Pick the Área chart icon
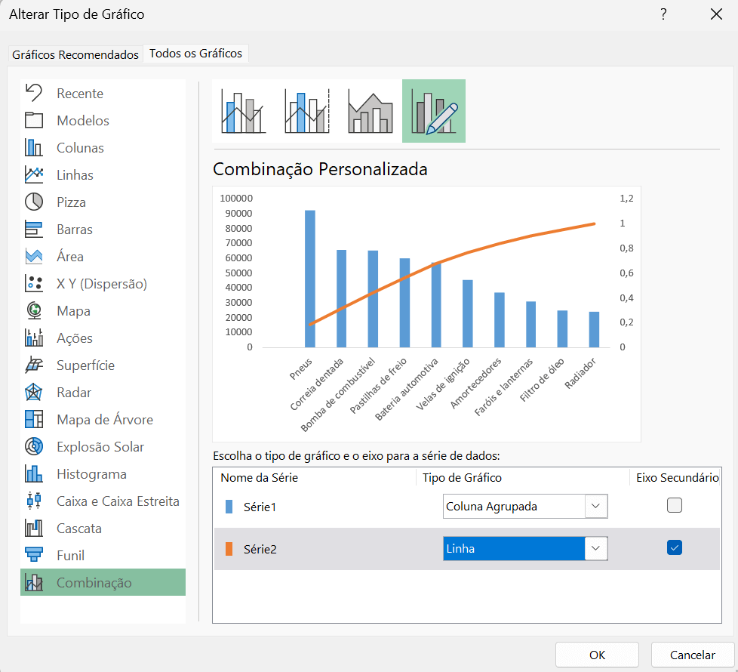Viewport: 738px width, 672px height. [34, 256]
